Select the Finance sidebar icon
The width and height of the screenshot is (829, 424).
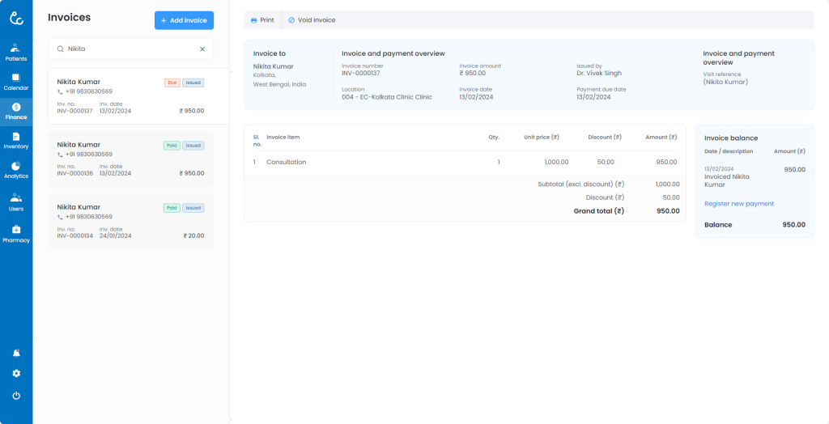click(16, 111)
